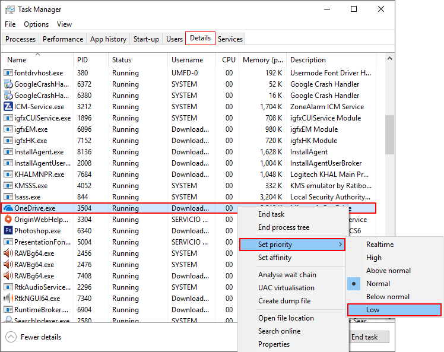
Task: Click the RAVBg64.exe speaker icon with PID 2476
Action: (8, 265)
